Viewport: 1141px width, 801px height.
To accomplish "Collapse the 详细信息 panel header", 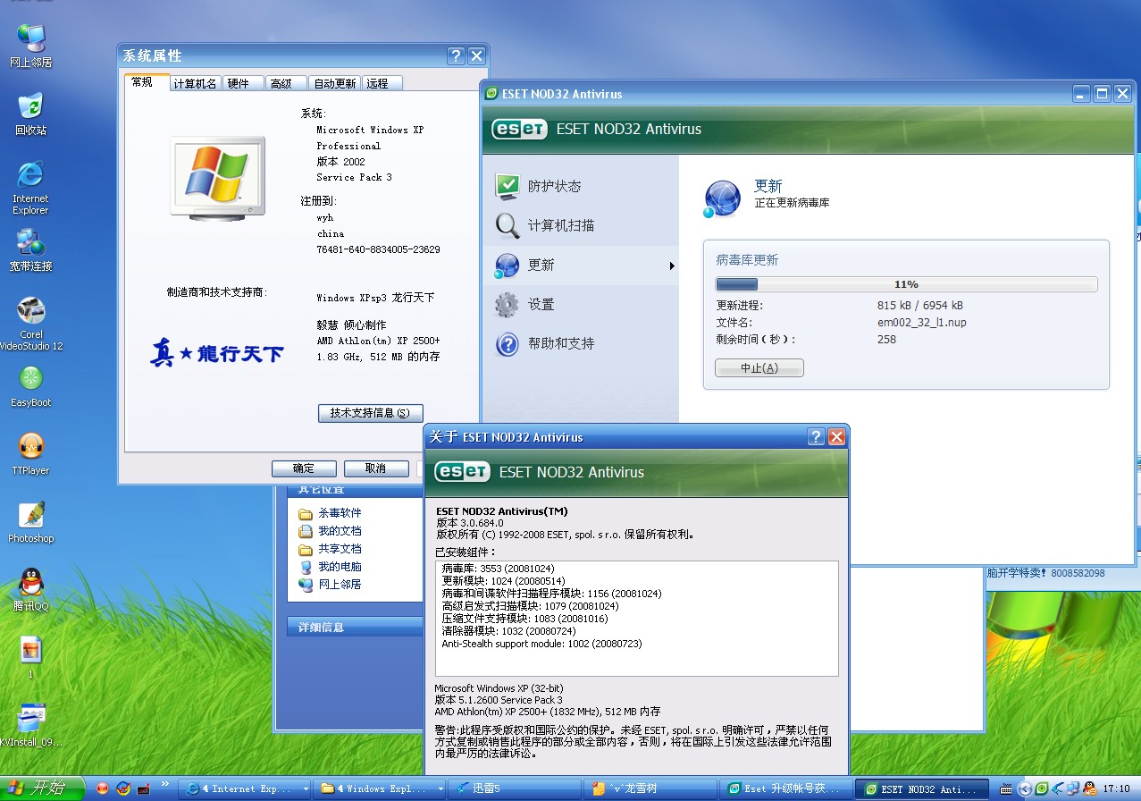I will tap(356, 627).
